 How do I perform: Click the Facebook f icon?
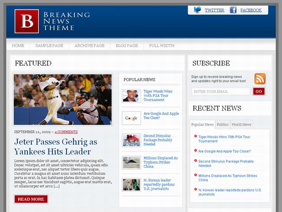(233, 10)
